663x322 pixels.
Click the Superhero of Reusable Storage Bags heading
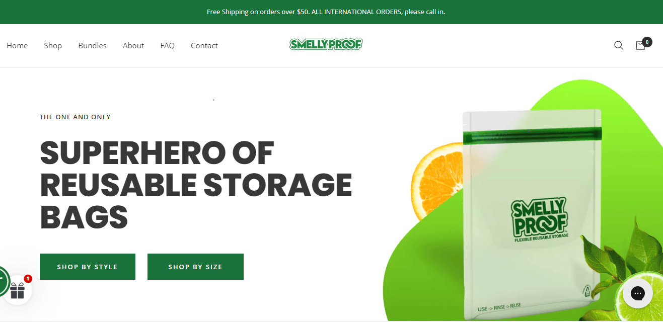tap(196, 185)
